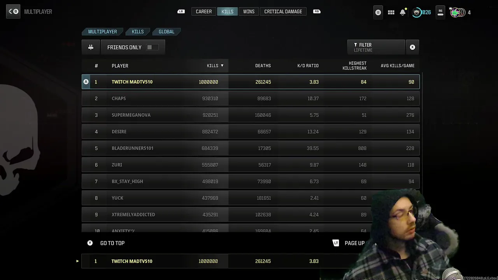Open the Filter Lifetime dropdown
Image resolution: width=498 pixels, height=280 pixels.
click(376, 47)
